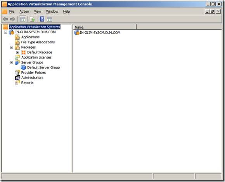The width and height of the screenshot is (225, 182).
Task: Click the Applications folder icon
Action: pos(17,37)
